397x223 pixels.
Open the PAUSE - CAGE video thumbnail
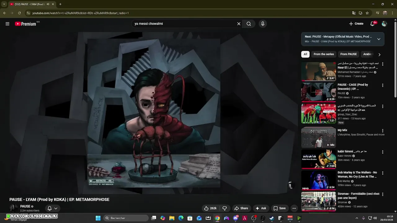319,92
